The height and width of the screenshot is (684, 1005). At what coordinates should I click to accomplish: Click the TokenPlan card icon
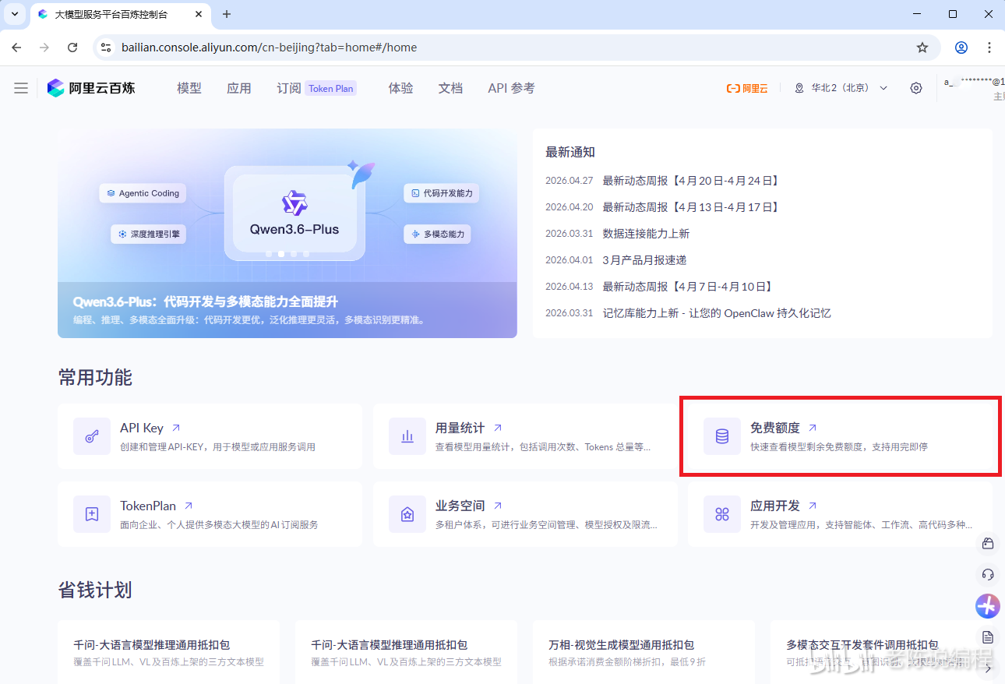(92, 514)
